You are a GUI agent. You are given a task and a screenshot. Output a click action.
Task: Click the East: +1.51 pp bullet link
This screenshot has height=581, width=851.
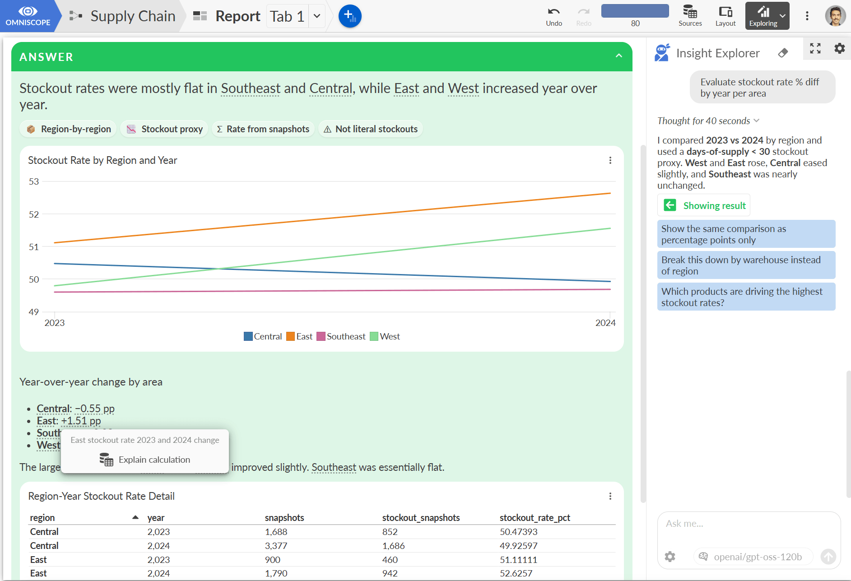69,421
